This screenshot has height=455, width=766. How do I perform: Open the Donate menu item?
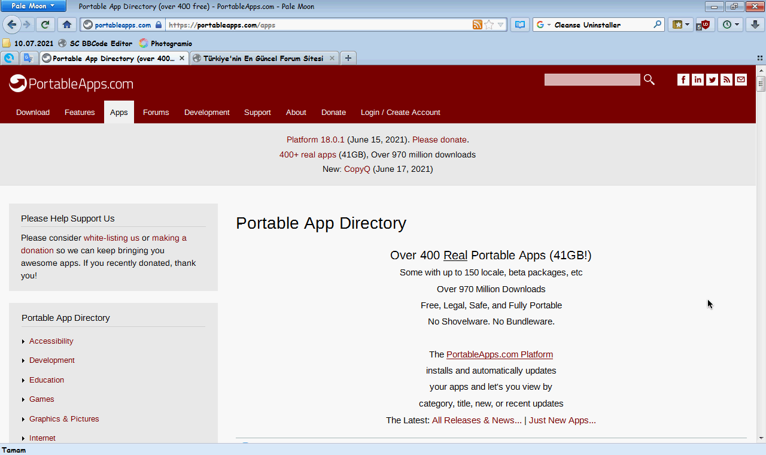[x=333, y=113]
